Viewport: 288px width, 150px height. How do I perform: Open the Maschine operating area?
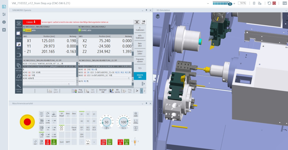[x=19, y=24]
